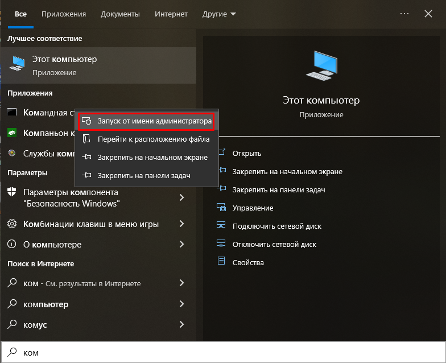Open the three-dot options menu
Viewport: 446px width, 363px height.
[404, 14]
